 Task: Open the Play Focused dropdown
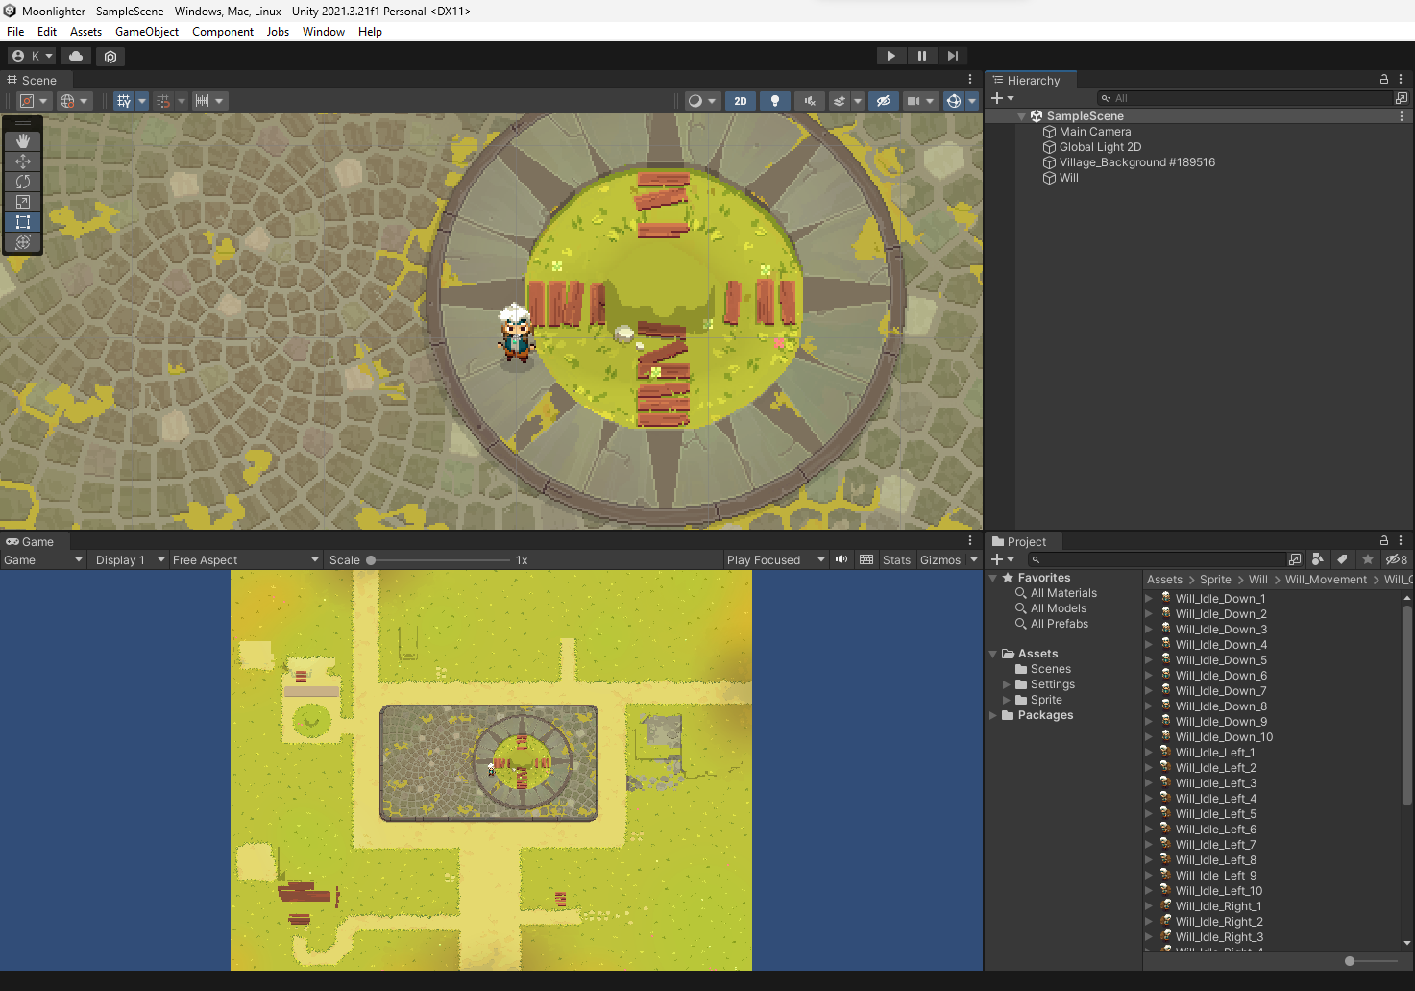click(x=775, y=559)
